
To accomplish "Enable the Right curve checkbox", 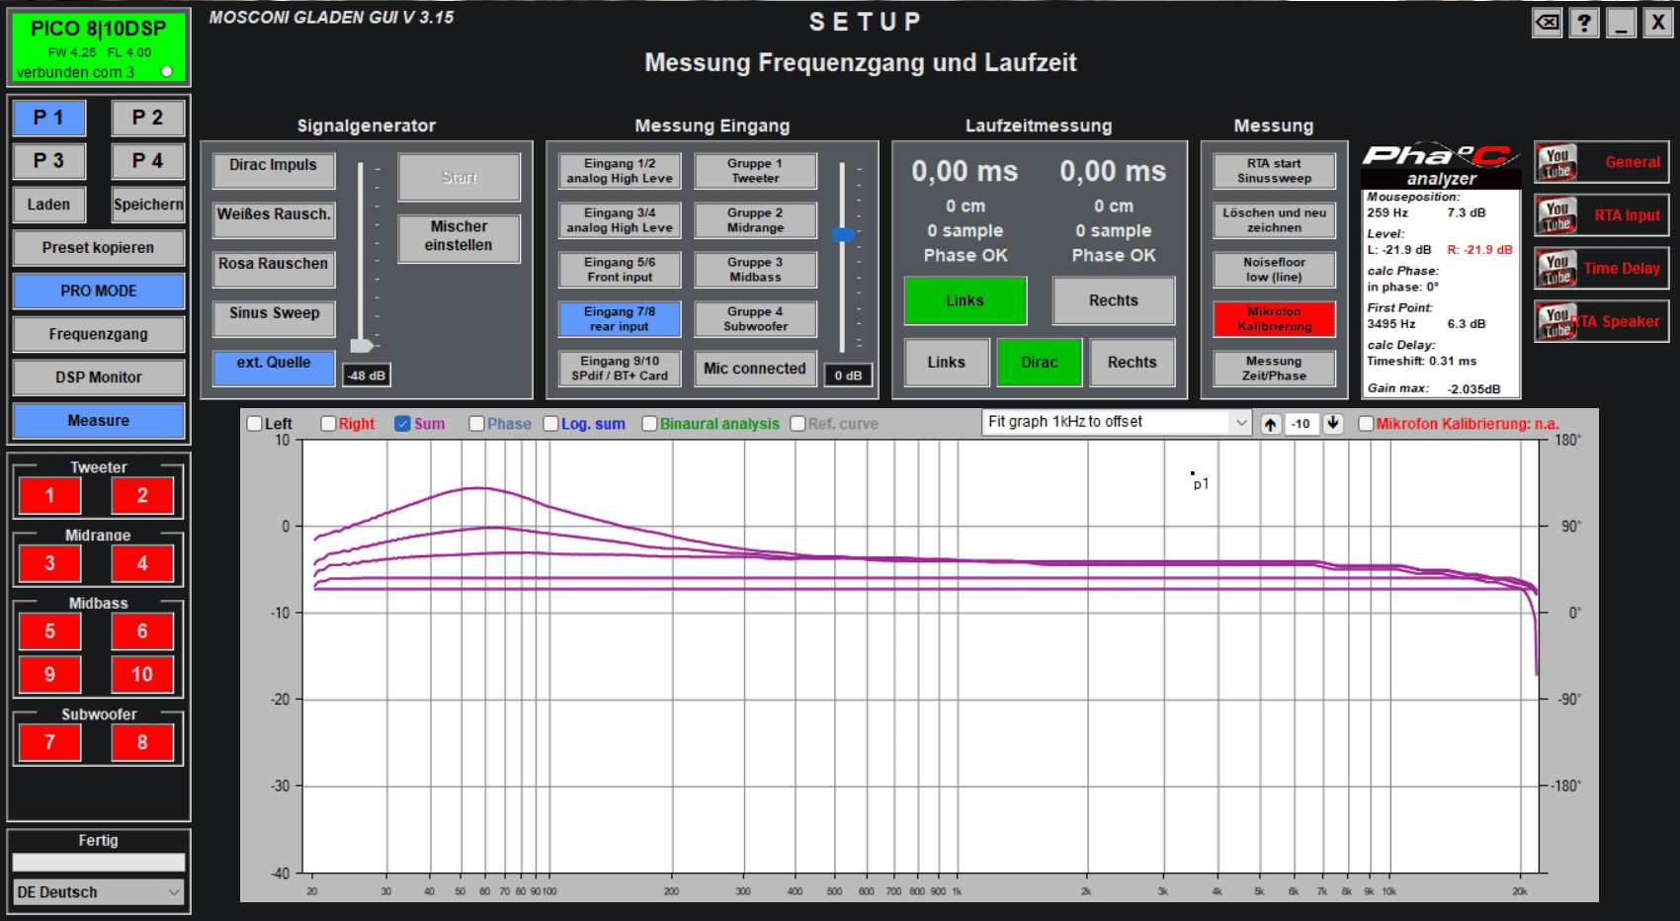I will (329, 424).
